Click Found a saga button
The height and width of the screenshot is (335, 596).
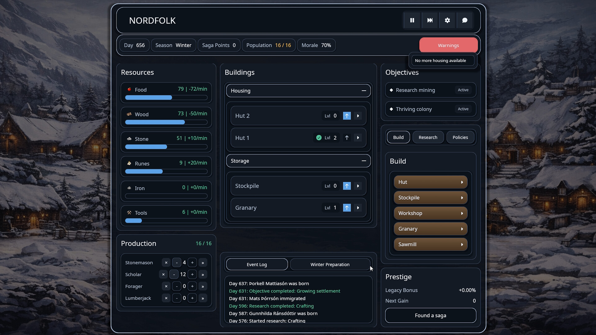click(431, 315)
